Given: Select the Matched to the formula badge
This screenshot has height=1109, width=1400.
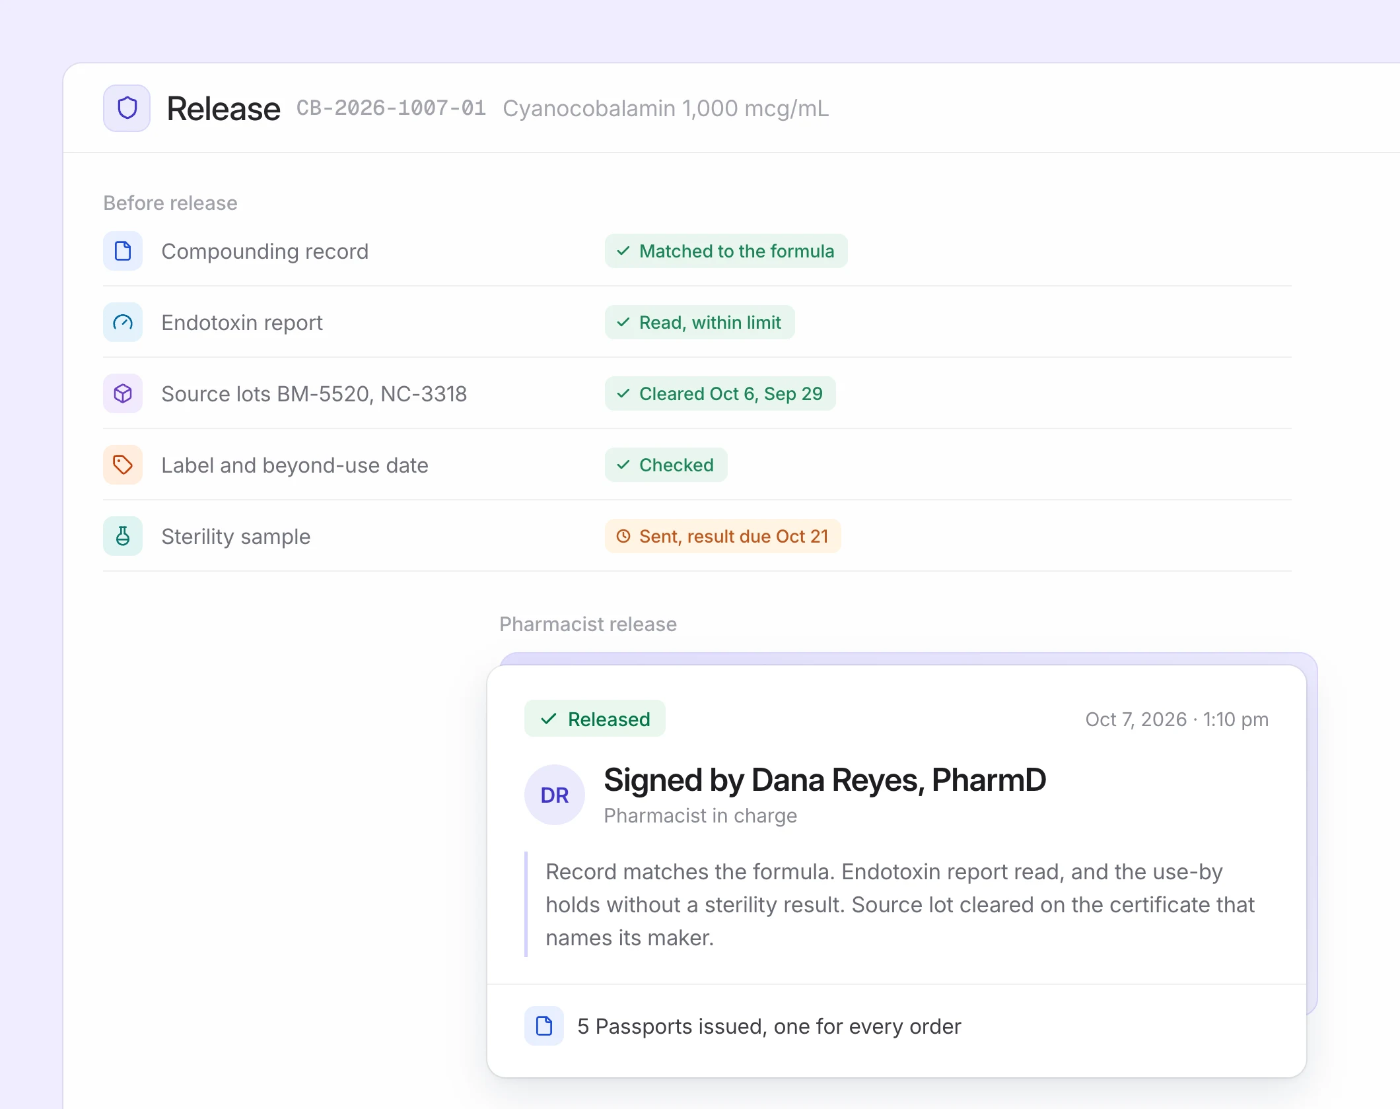Looking at the screenshot, I should pos(726,251).
